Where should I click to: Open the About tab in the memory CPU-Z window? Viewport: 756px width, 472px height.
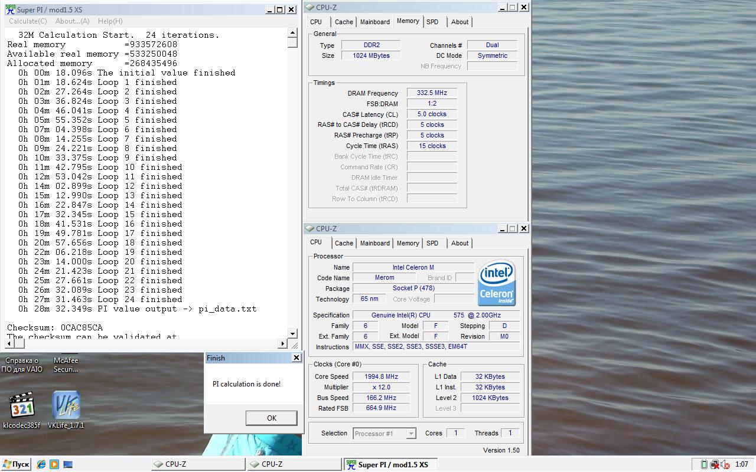[460, 22]
